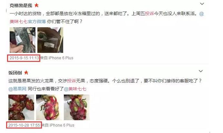
Task: Click the 投诉 keyword in first post
Action: click(149, 13)
